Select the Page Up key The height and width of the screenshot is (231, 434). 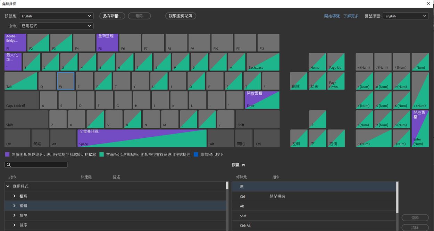point(336,62)
